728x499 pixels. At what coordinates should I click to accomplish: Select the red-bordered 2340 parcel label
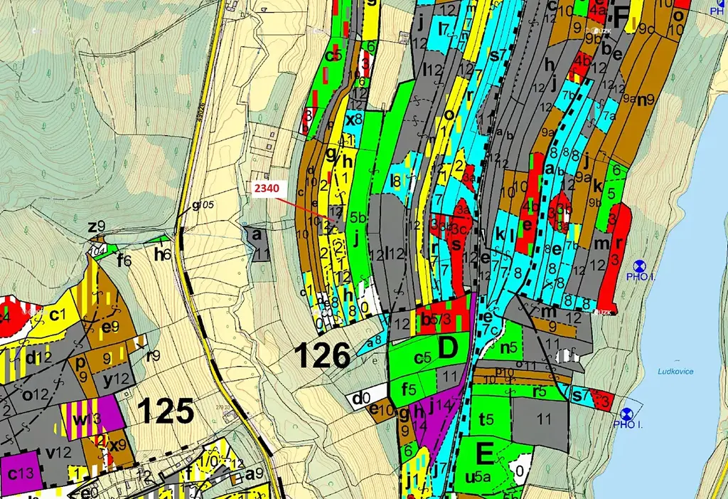pos(266,189)
